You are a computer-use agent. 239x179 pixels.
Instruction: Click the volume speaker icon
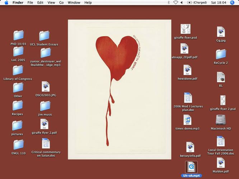[181, 3]
